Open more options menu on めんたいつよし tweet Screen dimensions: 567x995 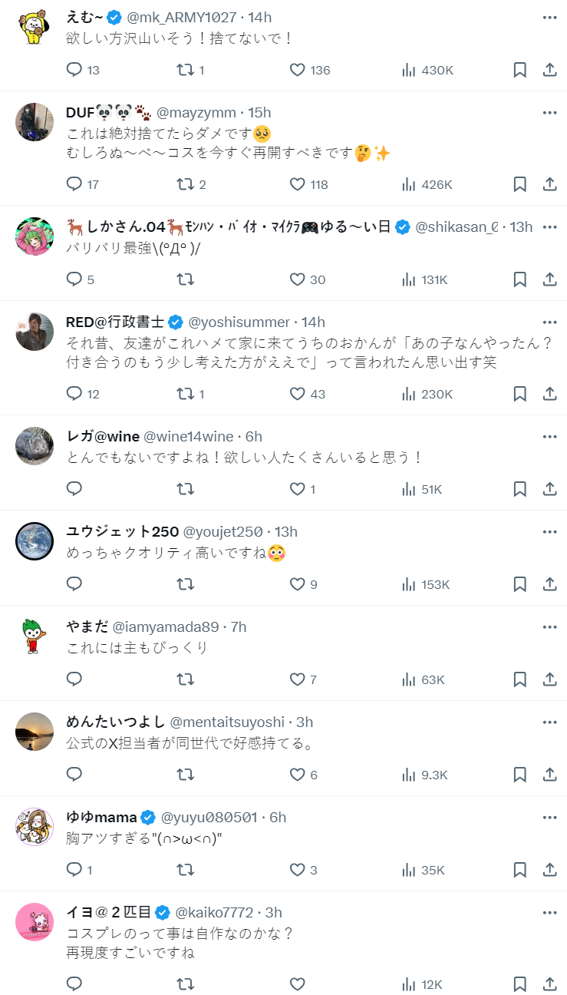[x=549, y=722]
